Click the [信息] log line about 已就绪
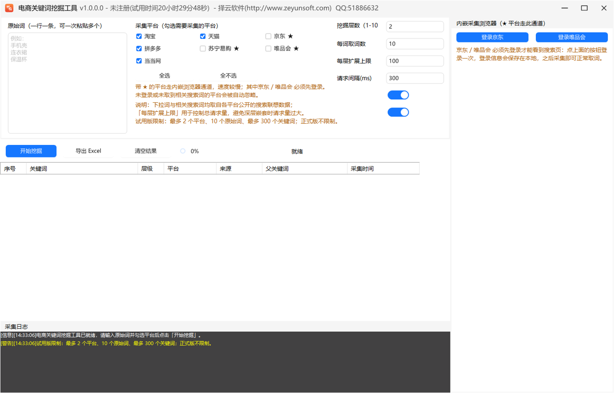Viewport: 614px width, 393px height. point(101,335)
